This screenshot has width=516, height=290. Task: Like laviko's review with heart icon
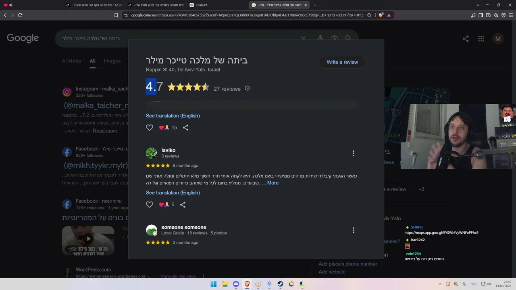150,205
